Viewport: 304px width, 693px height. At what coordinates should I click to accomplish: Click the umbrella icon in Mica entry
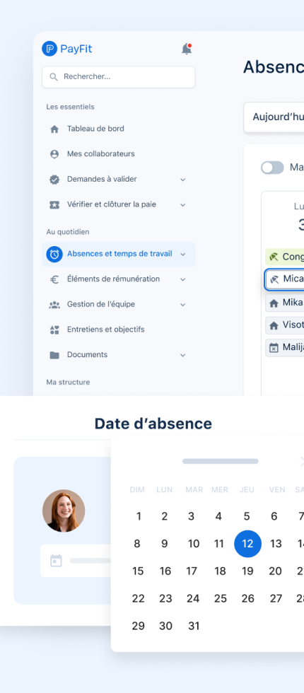pos(274,279)
